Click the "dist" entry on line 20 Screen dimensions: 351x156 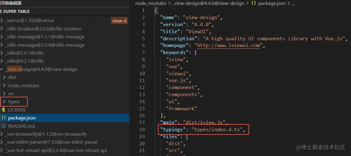coord(174,143)
